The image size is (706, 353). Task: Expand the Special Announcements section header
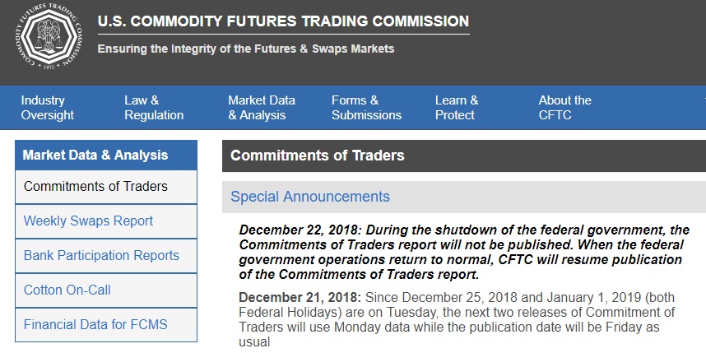[x=310, y=197]
